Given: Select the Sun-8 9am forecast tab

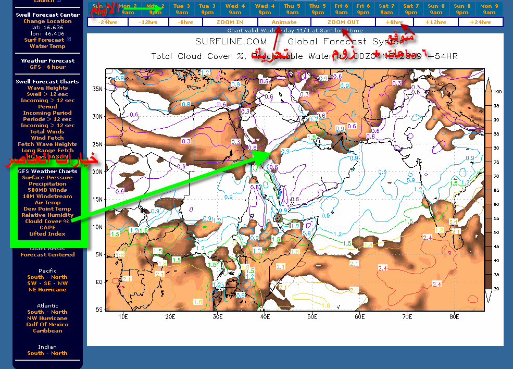Looking at the screenshot, I should 436,9.
